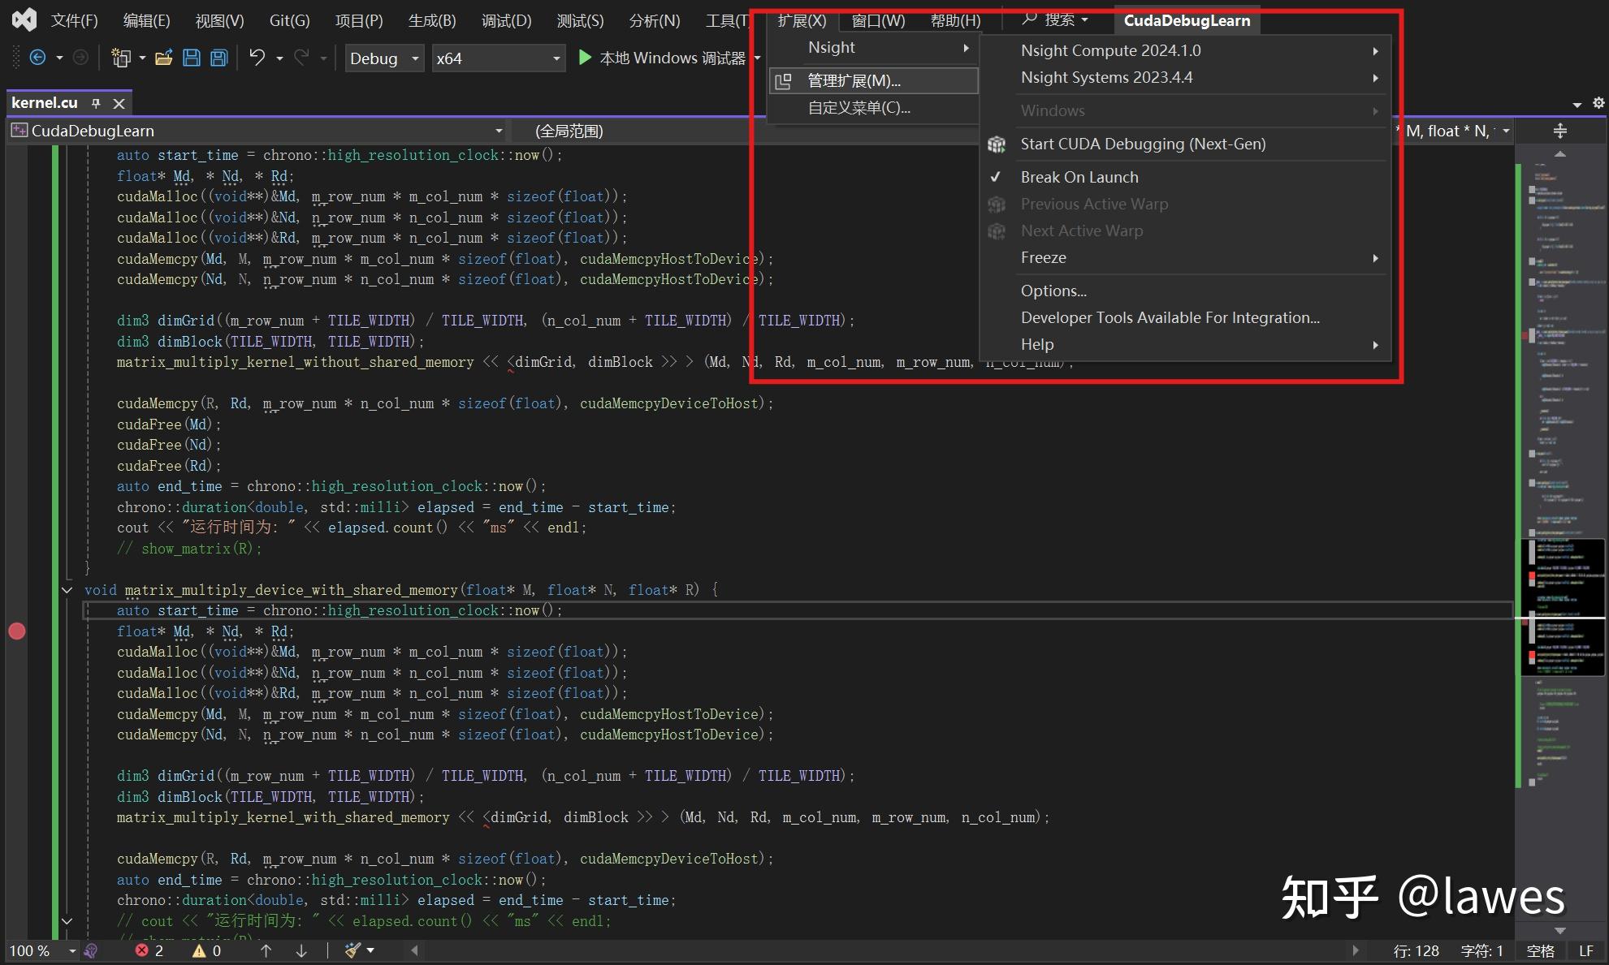Toggle the Break On Launch option
The height and width of the screenshot is (965, 1609).
coord(1079,177)
